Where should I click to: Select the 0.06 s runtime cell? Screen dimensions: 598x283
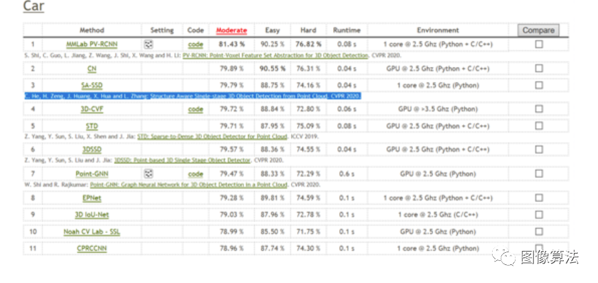pos(347,109)
